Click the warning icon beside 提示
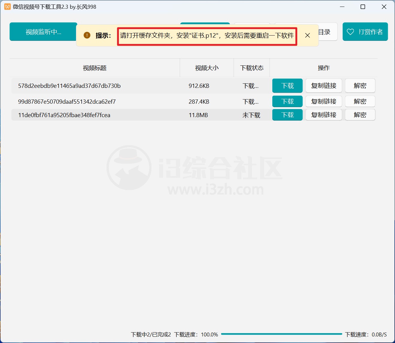Viewport: 395px width, 343px height. pyautogui.click(x=87, y=35)
